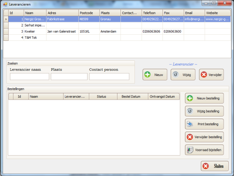Sort suppliers by Naam column header
234x176 pixels.
[x=35, y=13]
